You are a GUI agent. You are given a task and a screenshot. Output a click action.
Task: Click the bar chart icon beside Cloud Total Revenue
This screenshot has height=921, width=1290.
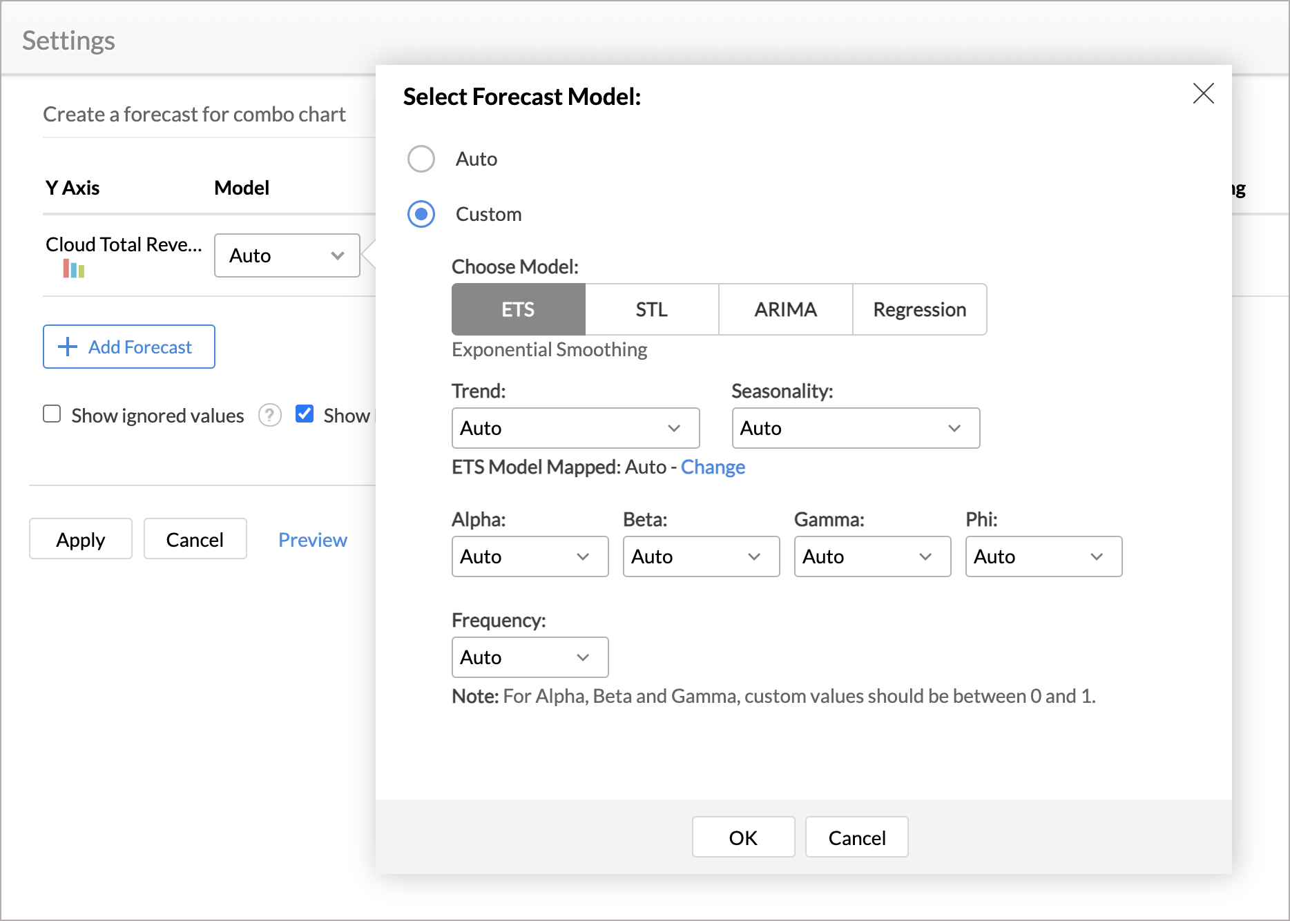pos(73,269)
